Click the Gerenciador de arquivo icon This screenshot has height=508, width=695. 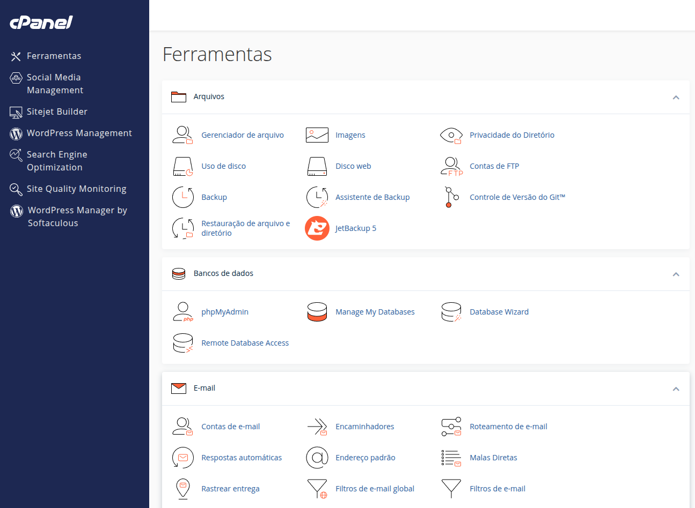[182, 135]
